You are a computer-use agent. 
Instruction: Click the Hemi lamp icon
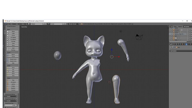(x=7, y=73)
